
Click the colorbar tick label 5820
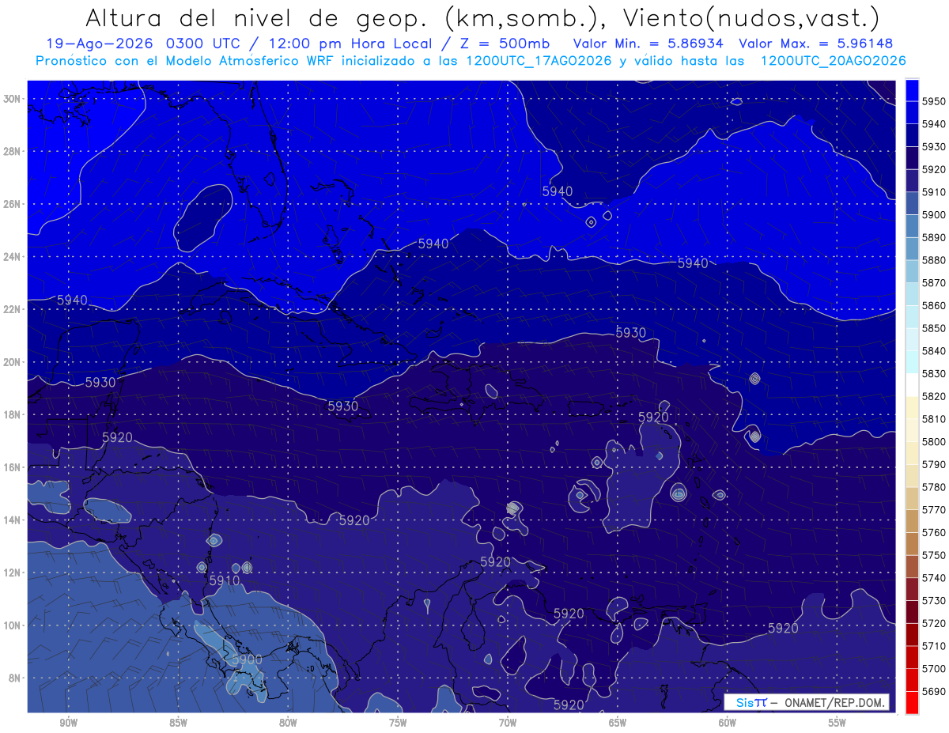933,396
